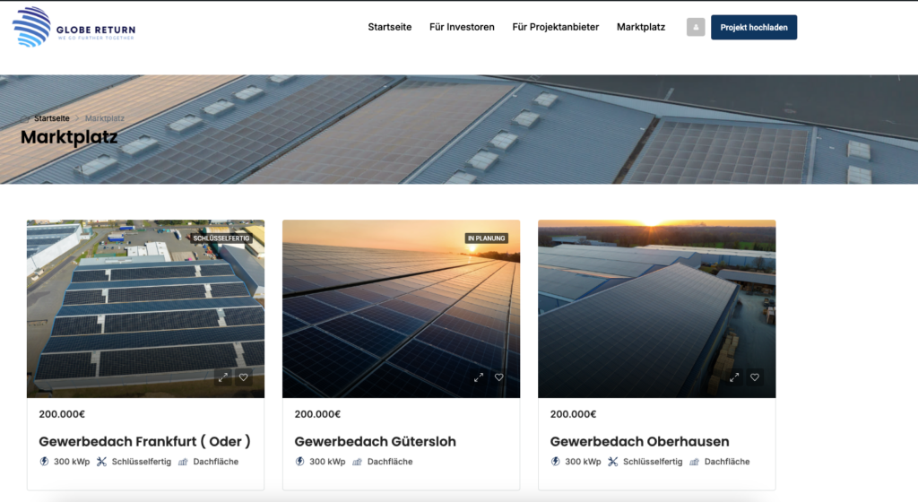Click the power icon on the Oberhausen card

(x=555, y=461)
